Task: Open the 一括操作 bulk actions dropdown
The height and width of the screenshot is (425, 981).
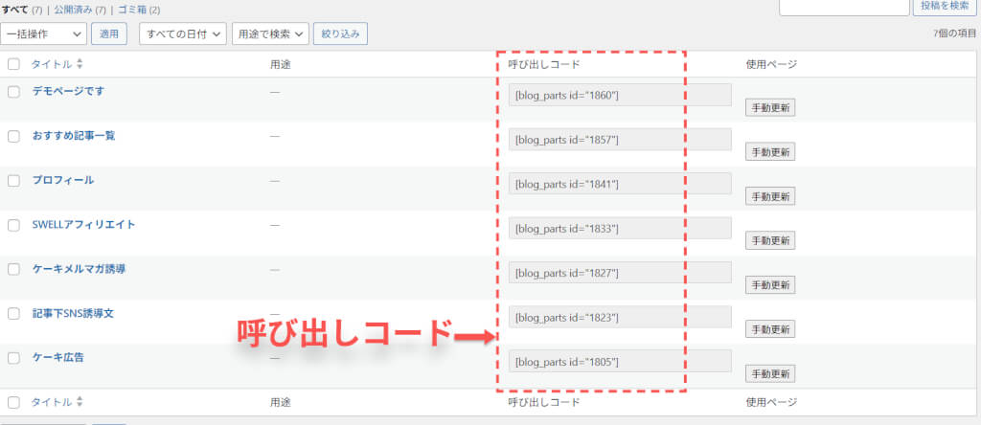Action: click(x=44, y=34)
